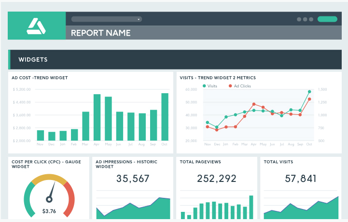Click the first gray dot in header
This screenshot has height=222, width=348.
[x=299, y=19]
